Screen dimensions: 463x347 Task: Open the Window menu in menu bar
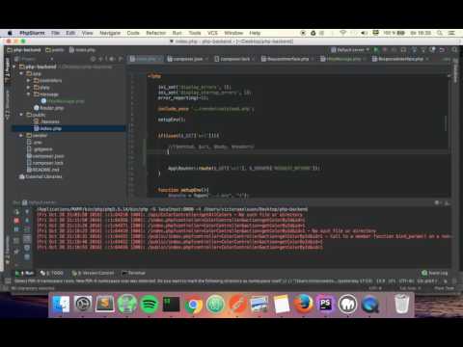tap(233, 33)
